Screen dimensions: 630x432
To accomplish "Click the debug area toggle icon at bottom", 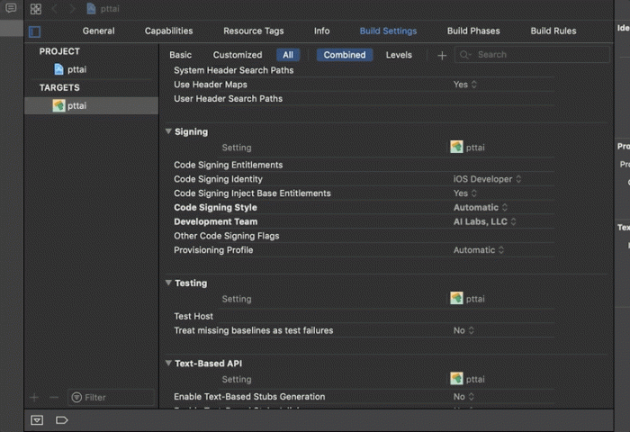I will tap(37, 419).
